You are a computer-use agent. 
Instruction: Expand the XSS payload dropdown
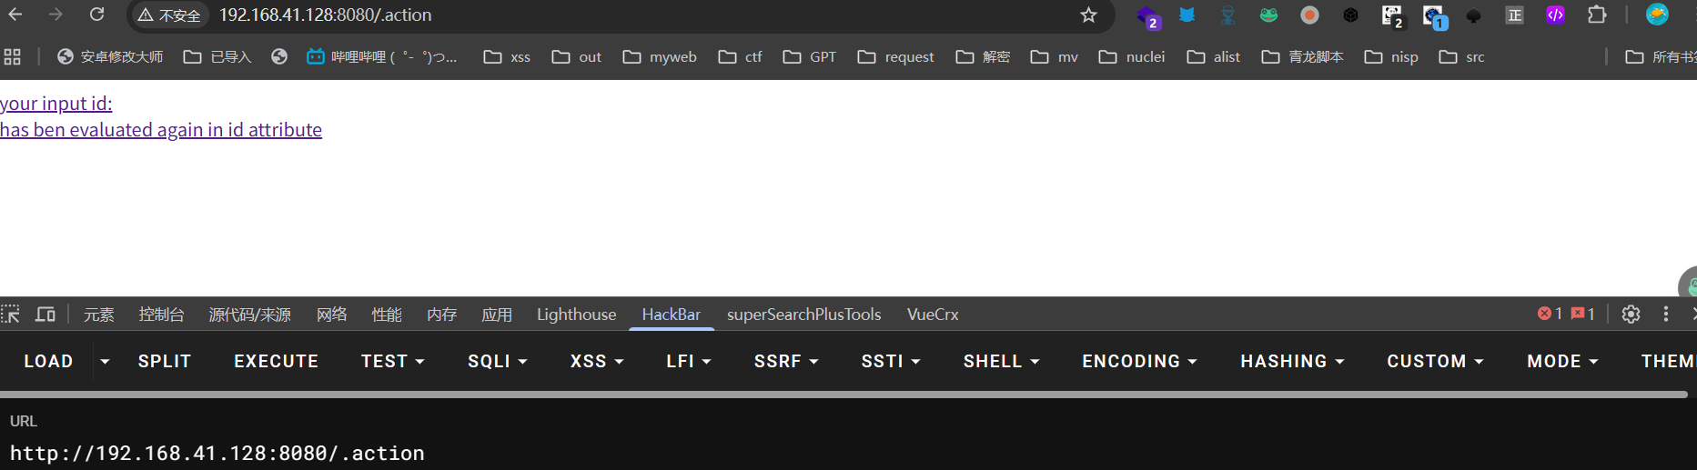(596, 361)
